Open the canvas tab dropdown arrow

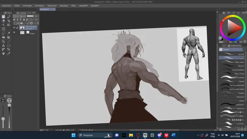pyautogui.click(x=54, y=9)
